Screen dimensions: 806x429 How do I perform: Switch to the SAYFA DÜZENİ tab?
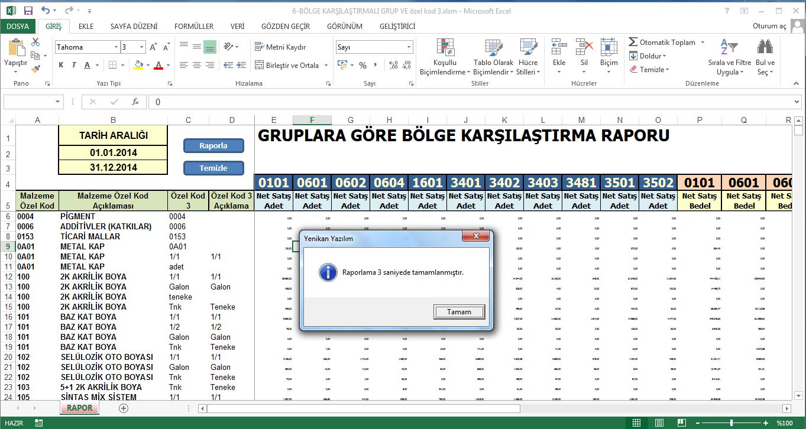click(134, 26)
